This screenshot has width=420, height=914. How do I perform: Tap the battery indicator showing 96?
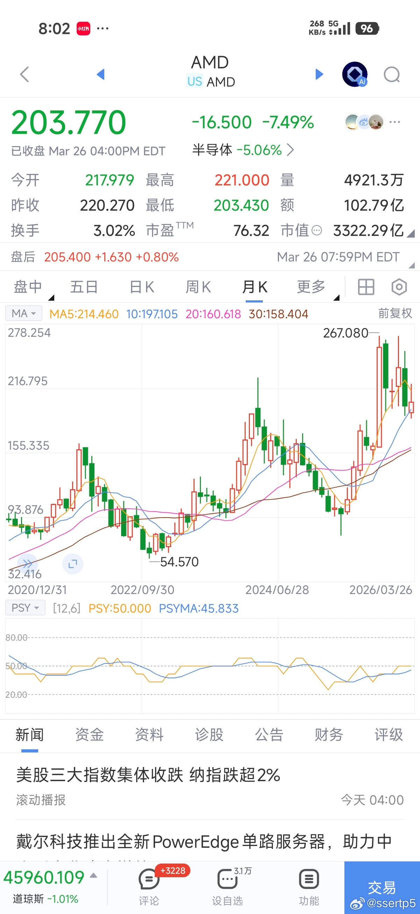click(x=367, y=28)
